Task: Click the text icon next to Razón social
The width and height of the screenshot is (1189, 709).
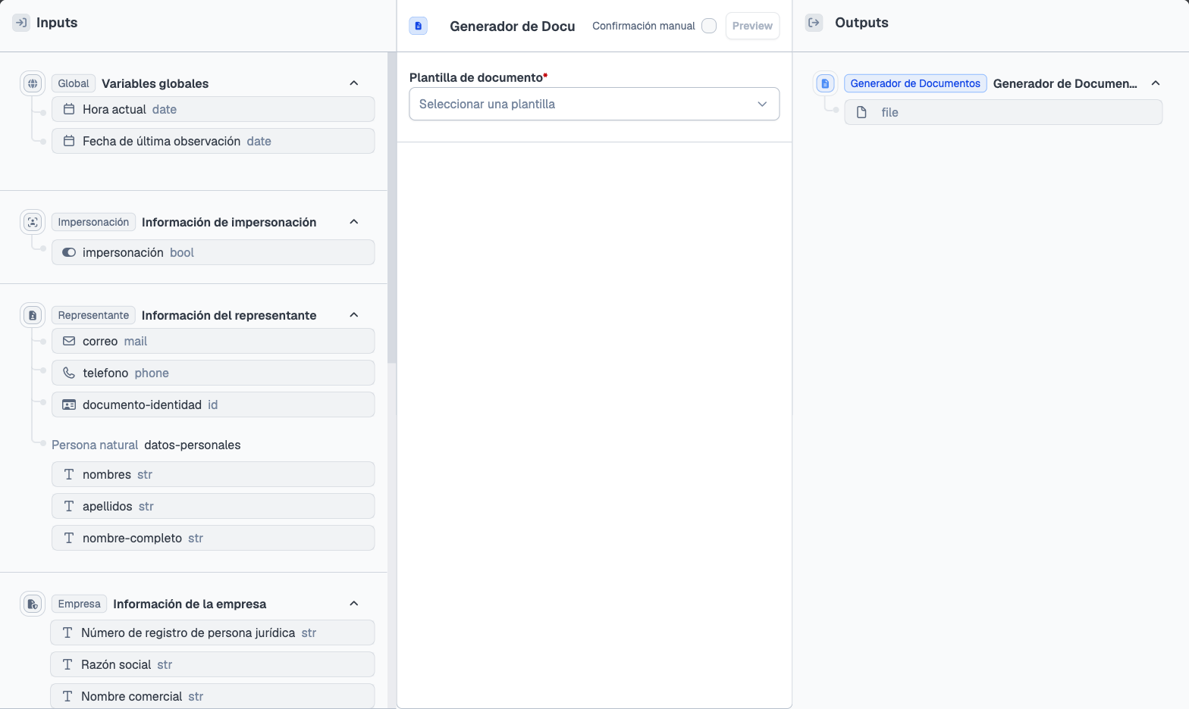Action: coord(67,664)
